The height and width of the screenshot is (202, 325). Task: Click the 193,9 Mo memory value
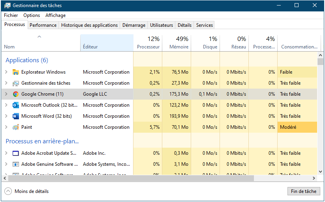(179, 116)
